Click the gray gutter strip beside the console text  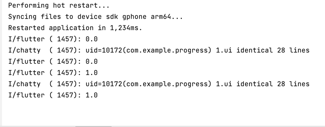tap(1, 62)
